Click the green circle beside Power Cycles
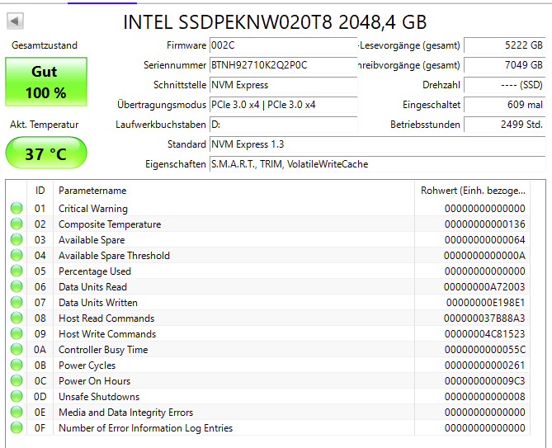Screen dimensions: 552x448 tap(17, 365)
